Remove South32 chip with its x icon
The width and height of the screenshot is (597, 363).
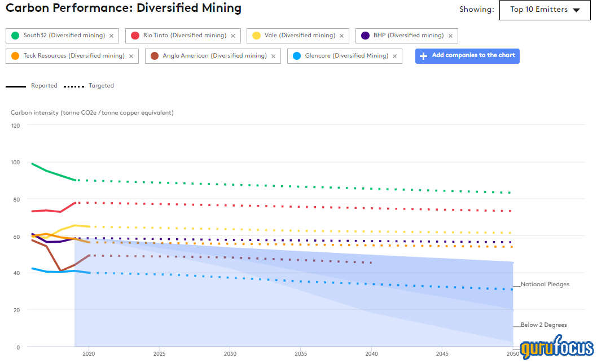(112, 36)
